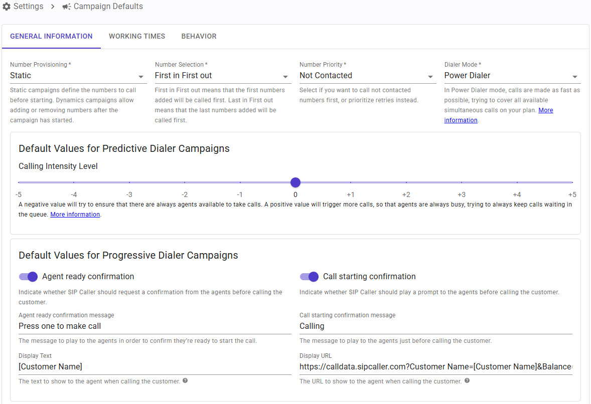This screenshot has height=404, width=591.
Task: Click the Settings gear icon in breadcrumb
Action: click(x=7, y=7)
